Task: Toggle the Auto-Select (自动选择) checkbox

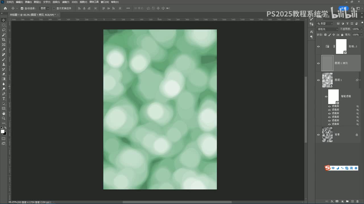Action: point(22,8)
